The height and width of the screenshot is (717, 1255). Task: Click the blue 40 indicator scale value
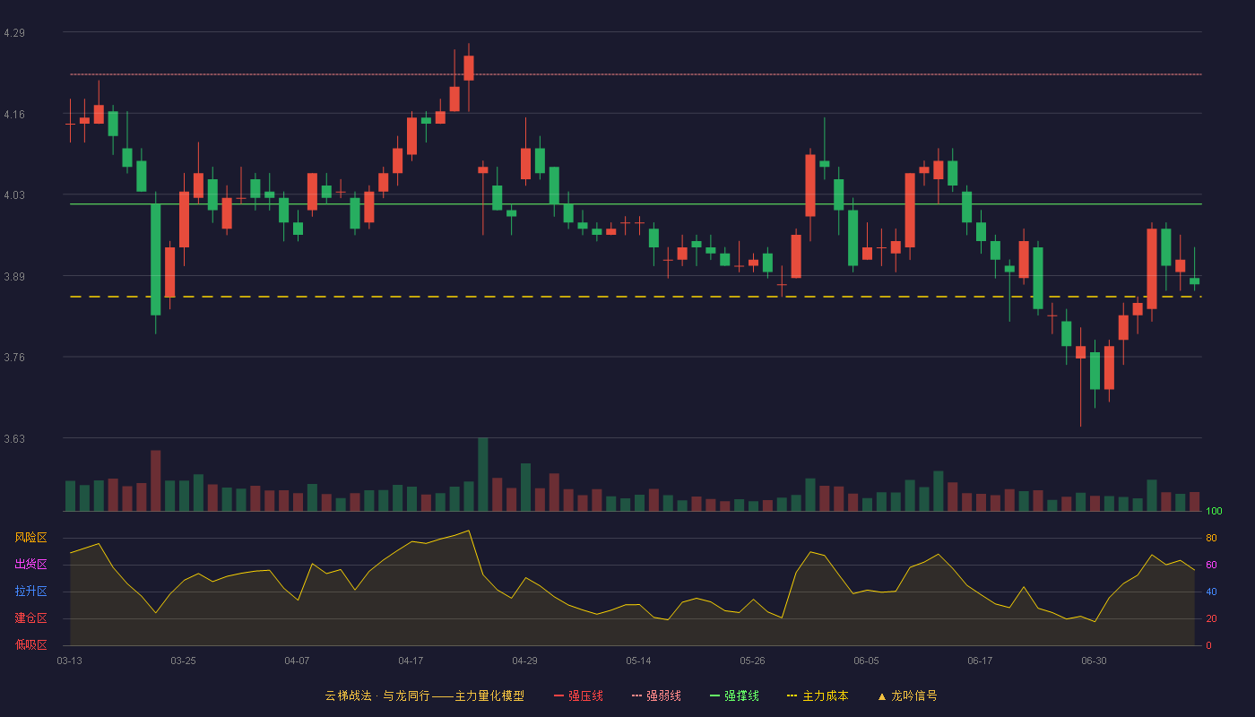coord(1211,592)
